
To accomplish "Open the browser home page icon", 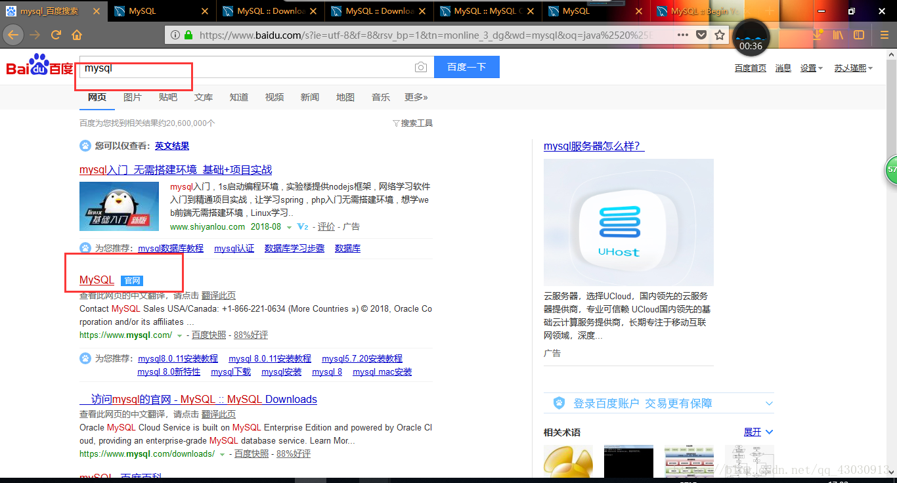I will point(77,35).
